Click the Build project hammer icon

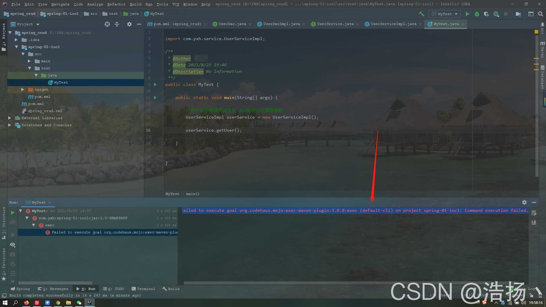tap(421, 14)
